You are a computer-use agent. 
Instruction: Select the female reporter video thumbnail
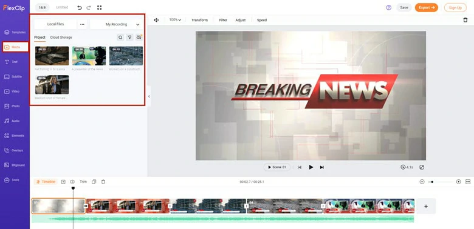coord(52,85)
